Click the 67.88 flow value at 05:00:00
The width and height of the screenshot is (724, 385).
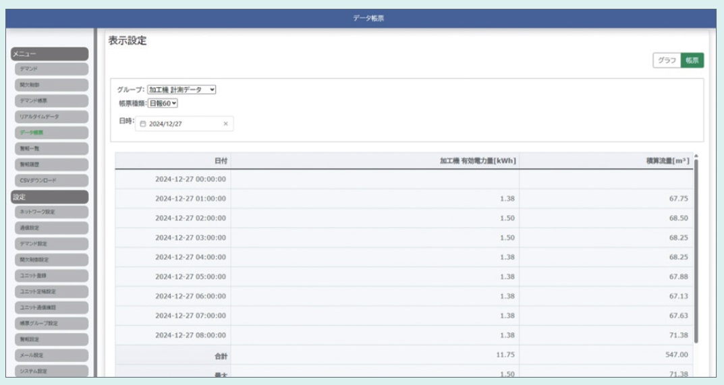tap(679, 276)
